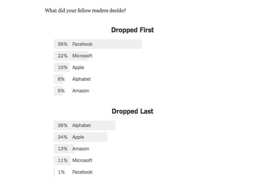This screenshot has height=192, width=257.
Task: Click the Facebook 1% row under Dropped Last
Action: click(x=73, y=172)
